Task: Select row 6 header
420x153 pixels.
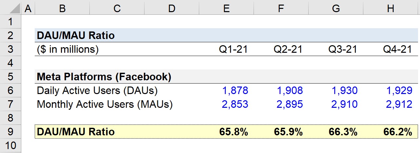Action: click(x=10, y=90)
